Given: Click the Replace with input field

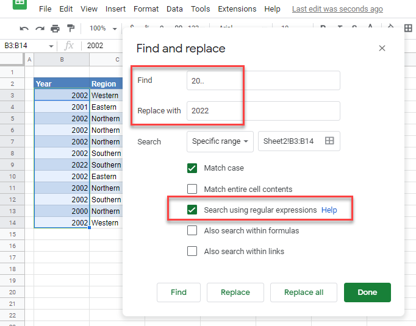Looking at the screenshot, I should [x=263, y=111].
